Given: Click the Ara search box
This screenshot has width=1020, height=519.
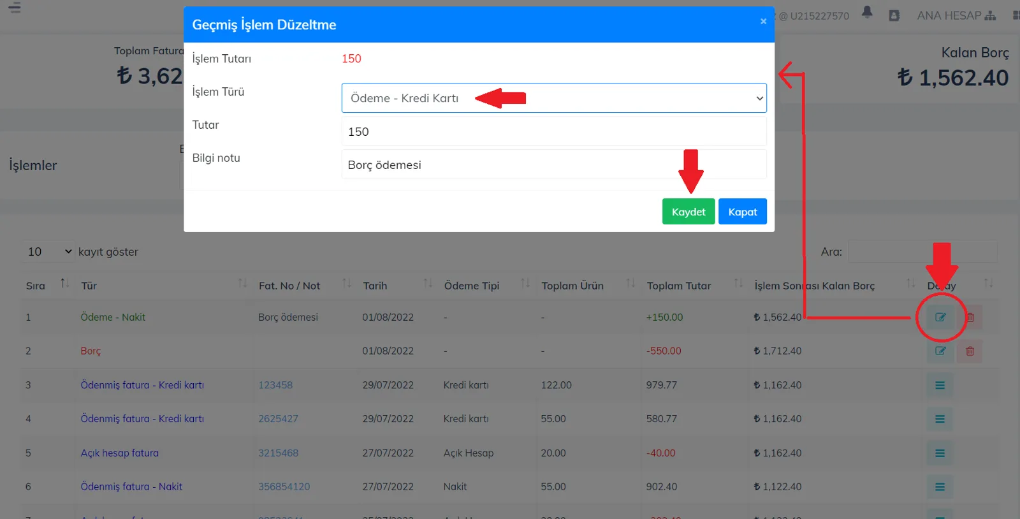Looking at the screenshot, I should tap(922, 251).
